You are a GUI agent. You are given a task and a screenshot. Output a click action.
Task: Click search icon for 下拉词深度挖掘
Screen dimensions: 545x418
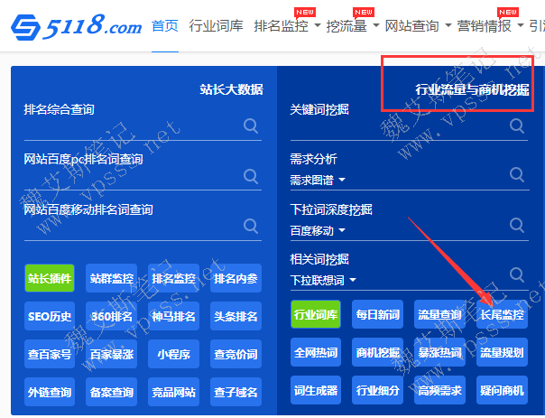coord(517,225)
